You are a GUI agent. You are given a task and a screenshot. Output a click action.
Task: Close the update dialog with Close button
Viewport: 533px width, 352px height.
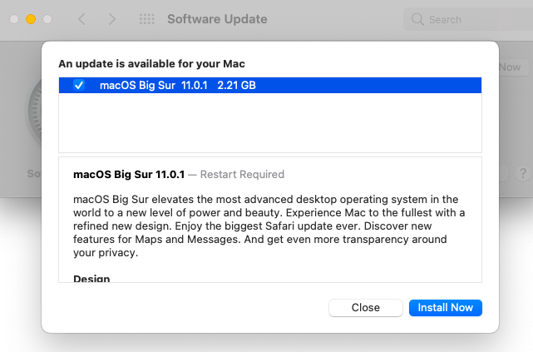coord(366,307)
